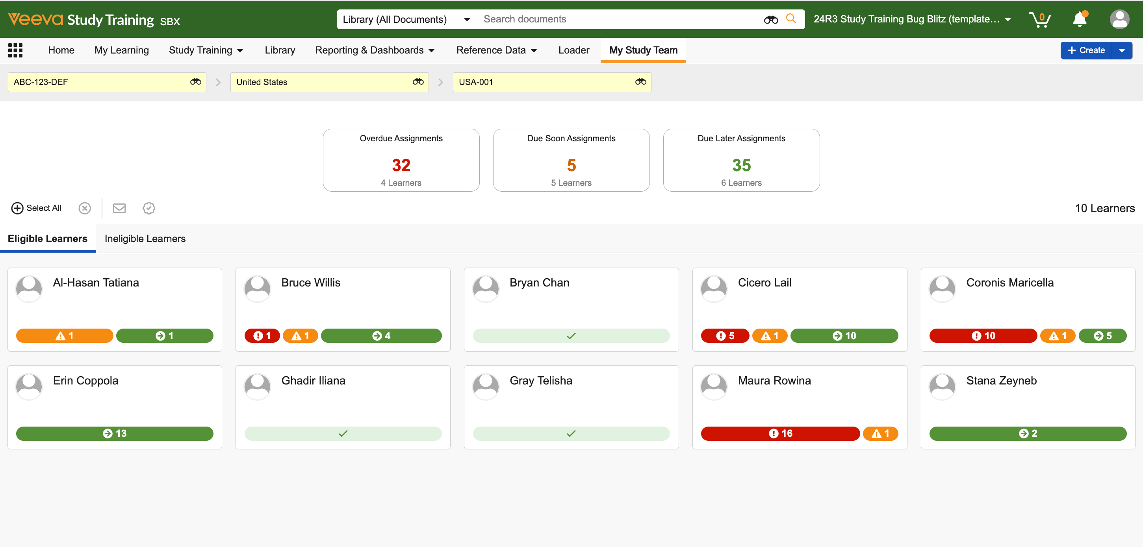Image resolution: width=1143 pixels, height=547 pixels.
Task: Click the envelope email learners icon
Action: tap(119, 208)
